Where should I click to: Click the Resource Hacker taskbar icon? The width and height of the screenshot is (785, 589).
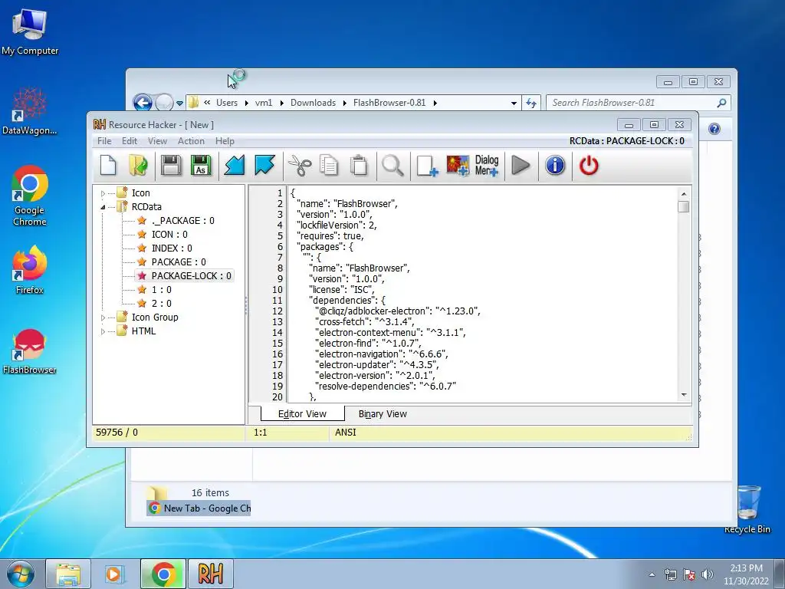pyautogui.click(x=211, y=574)
